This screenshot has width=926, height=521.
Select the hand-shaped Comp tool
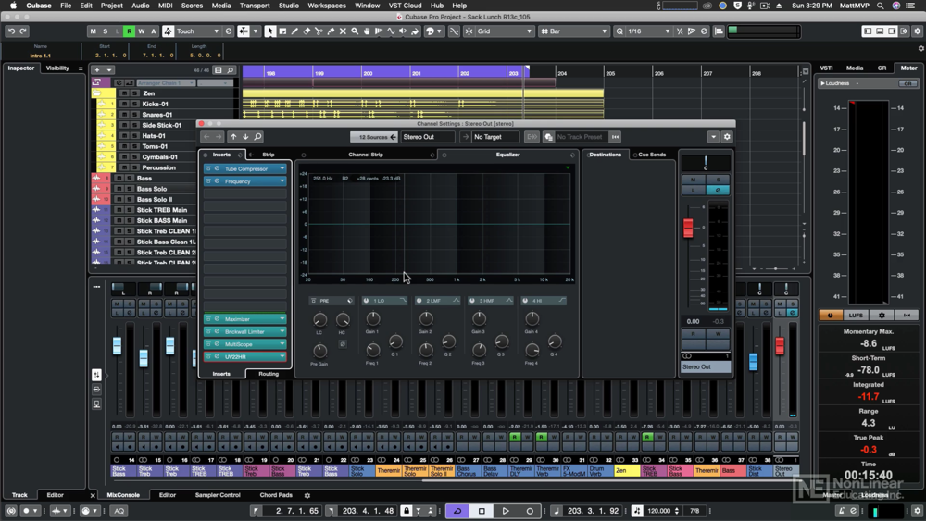(367, 31)
